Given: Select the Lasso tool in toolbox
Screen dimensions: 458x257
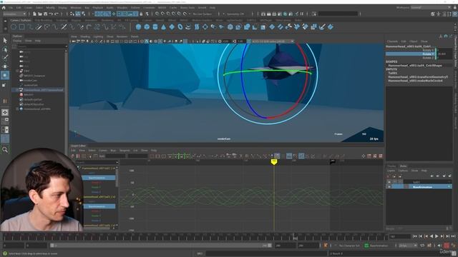Looking at the screenshot, I should click(5, 49).
